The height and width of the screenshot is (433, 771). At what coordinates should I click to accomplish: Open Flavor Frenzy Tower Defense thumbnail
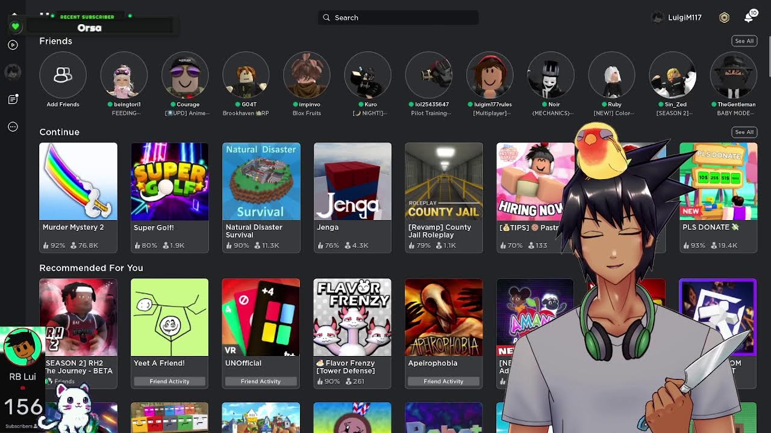352,318
